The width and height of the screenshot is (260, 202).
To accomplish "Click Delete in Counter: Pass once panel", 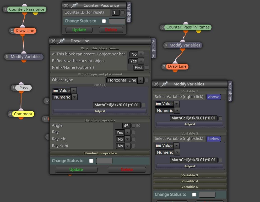I will (x=111, y=30).
